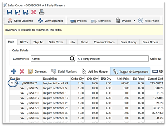The image size is (167, 127).
Task: Click the 24.75 current cost value
Action: pyautogui.click(x=160, y=103)
